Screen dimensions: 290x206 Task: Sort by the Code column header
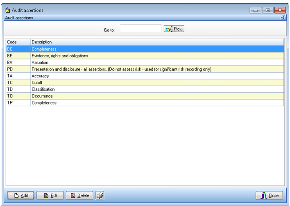(x=18, y=42)
